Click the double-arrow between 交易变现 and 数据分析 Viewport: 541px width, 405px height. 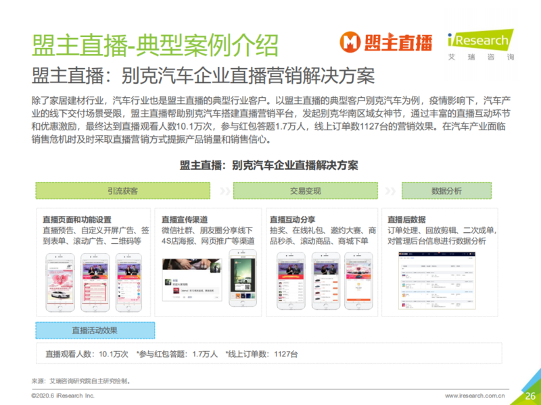390,191
